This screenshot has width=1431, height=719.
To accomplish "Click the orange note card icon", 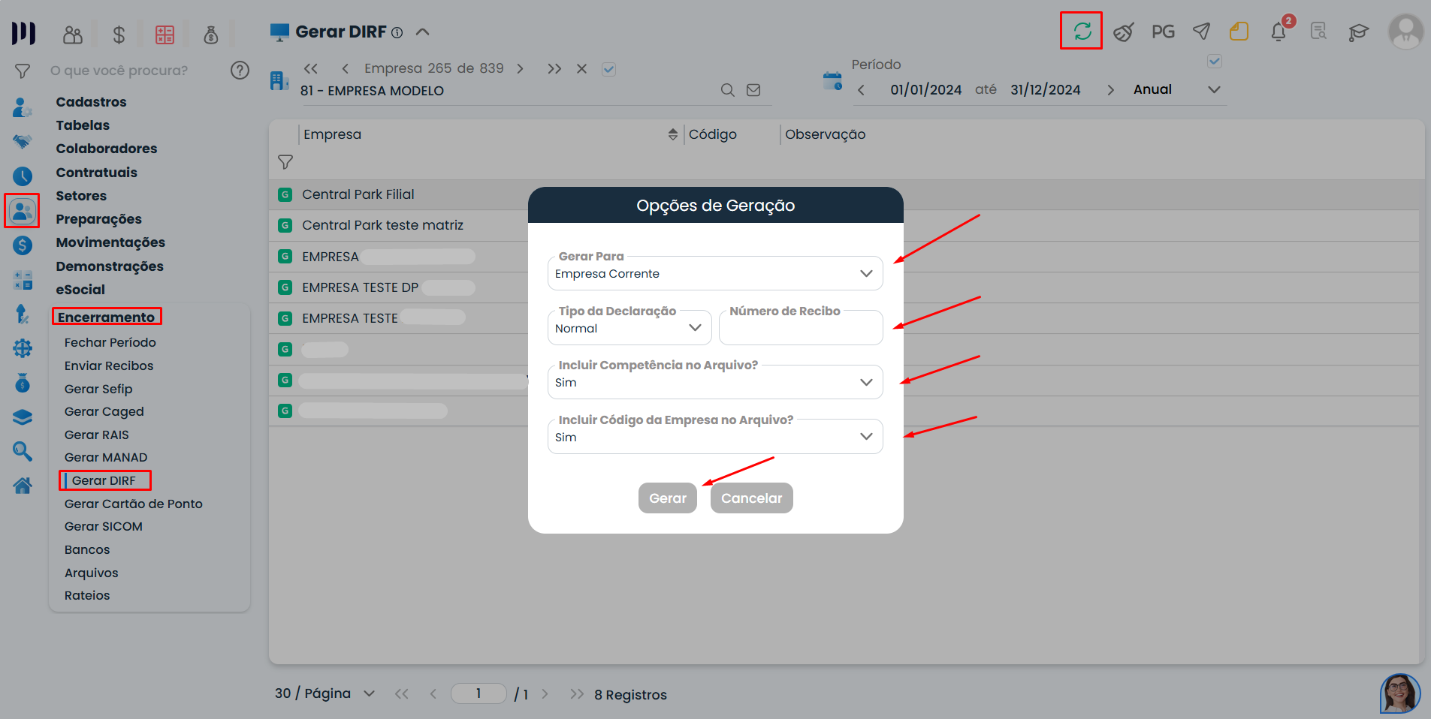I will pos(1239,32).
